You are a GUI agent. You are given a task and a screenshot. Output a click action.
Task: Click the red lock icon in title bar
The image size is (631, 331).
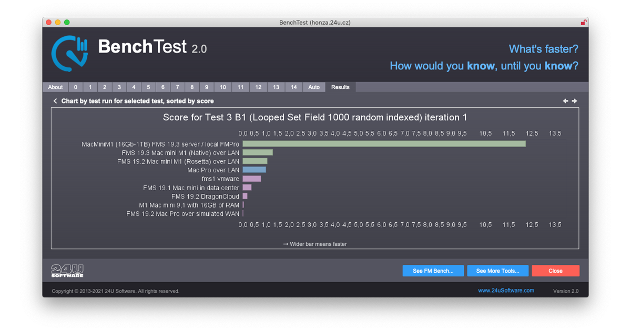click(x=583, y=23)
